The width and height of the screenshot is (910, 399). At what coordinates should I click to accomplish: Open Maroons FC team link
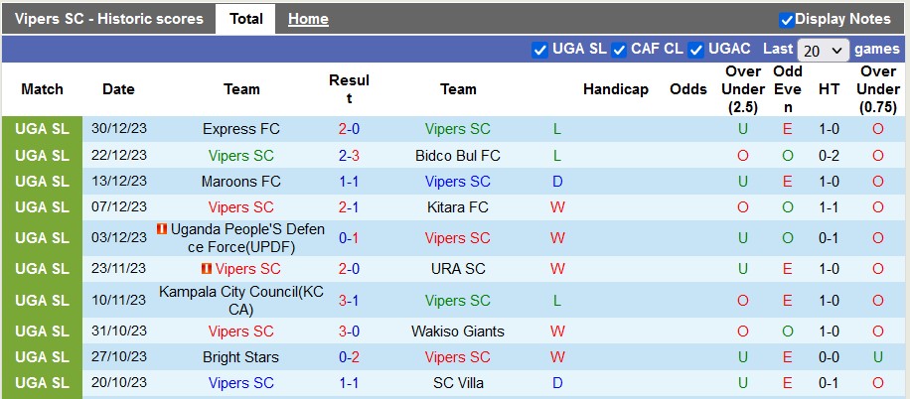[241, 182]
